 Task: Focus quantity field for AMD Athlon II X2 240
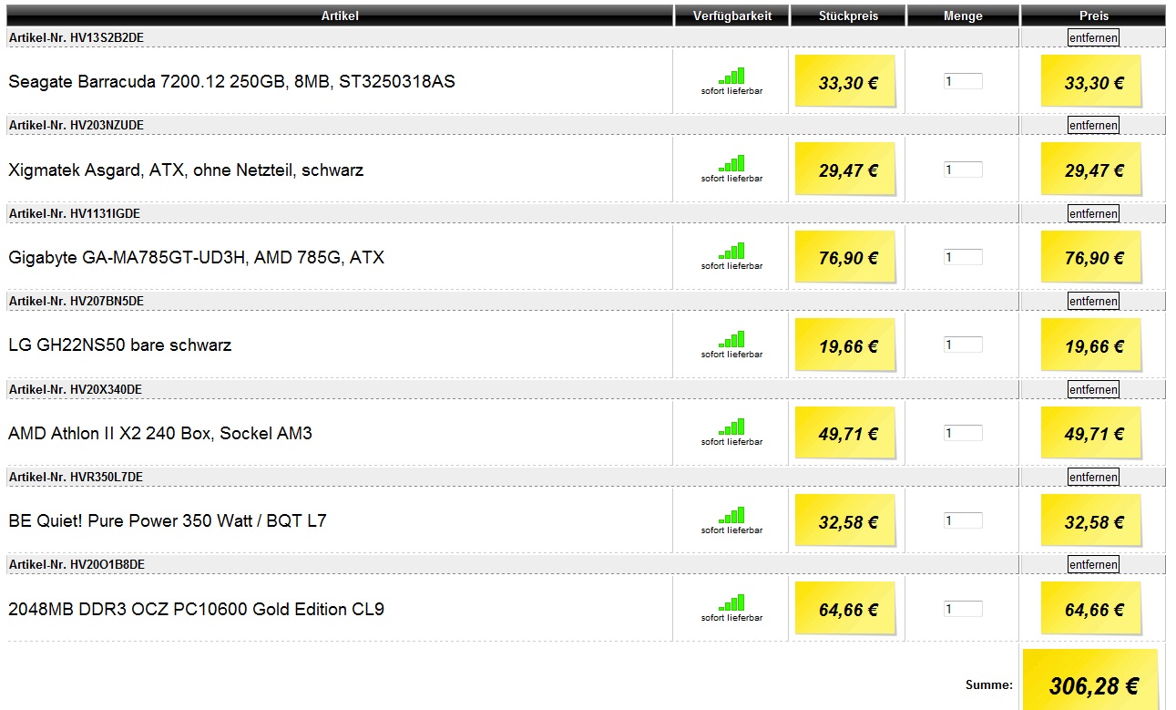963,433
